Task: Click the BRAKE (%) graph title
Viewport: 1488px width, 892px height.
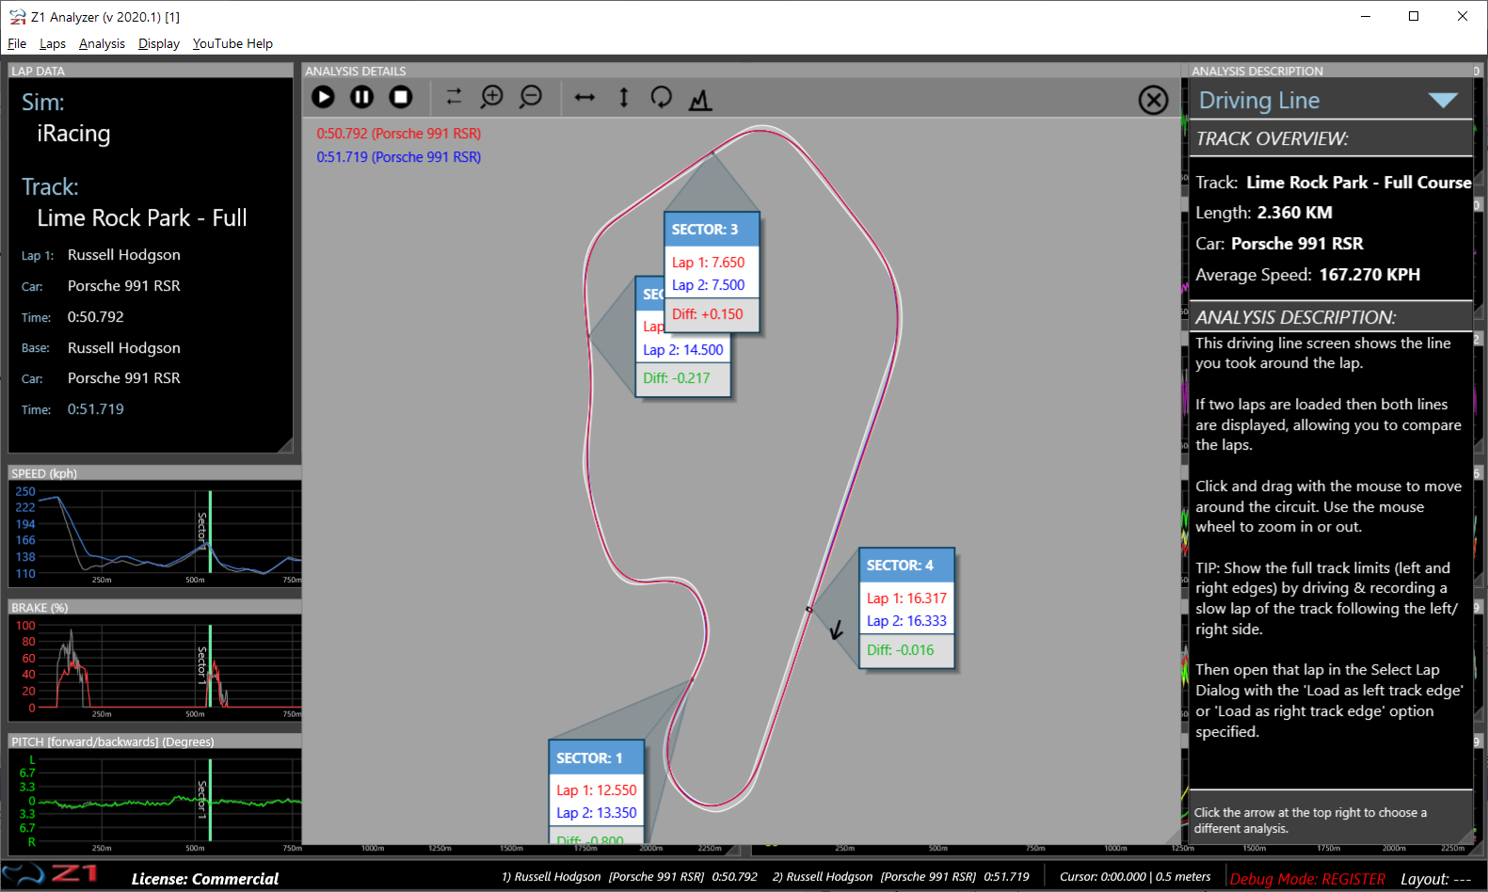Action: click(x=40, y=608)
